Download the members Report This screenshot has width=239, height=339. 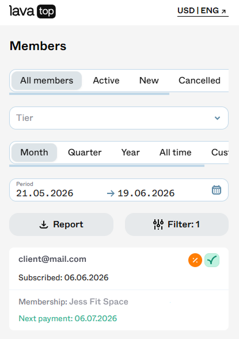pyautogui.click(x=61, y=224)
